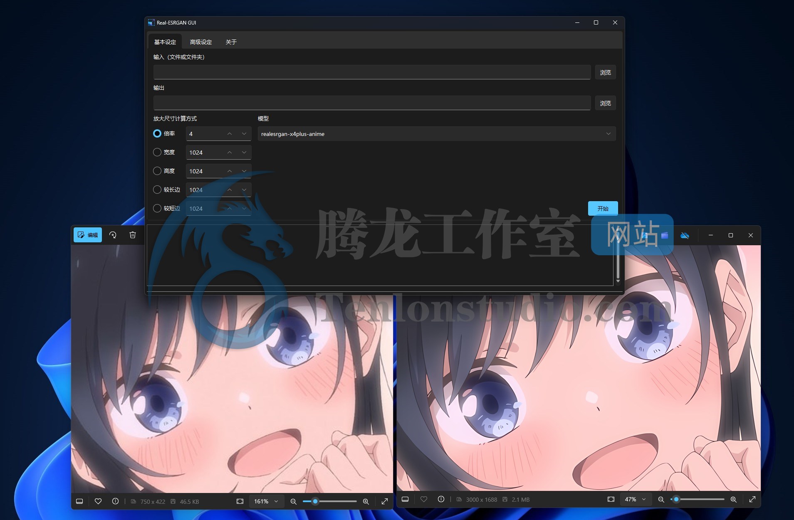Click the 输出 path field
Viewport: 794px width, 520px height.
(x=372, y=103)
